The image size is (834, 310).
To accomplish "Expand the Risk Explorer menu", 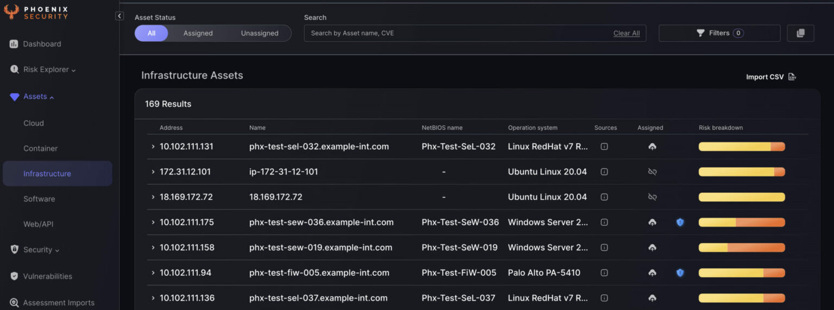I will [49, 69].
